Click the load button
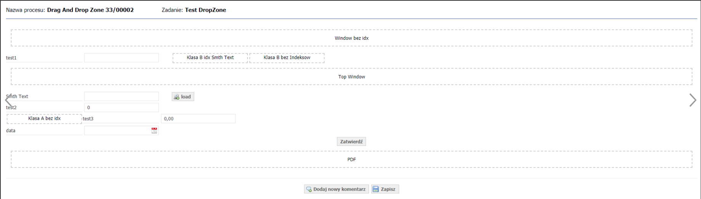The image size is (701, 199). point(183,97)
